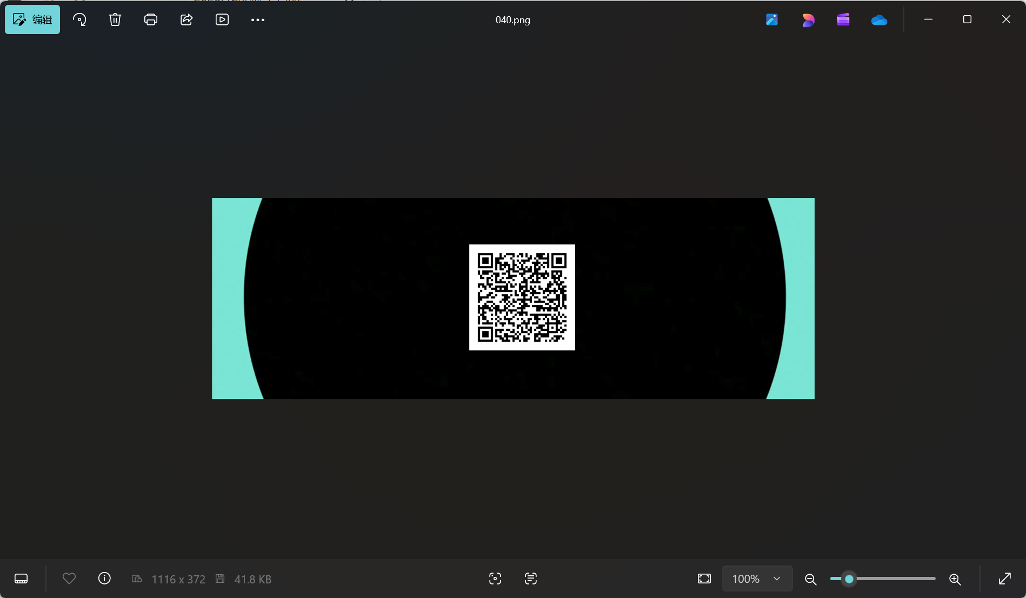Open the Designer app icon
The image size is (1026, 598).
772,20
